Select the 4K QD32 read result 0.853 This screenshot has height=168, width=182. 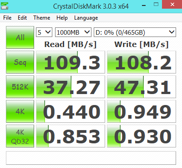(71, 136)
